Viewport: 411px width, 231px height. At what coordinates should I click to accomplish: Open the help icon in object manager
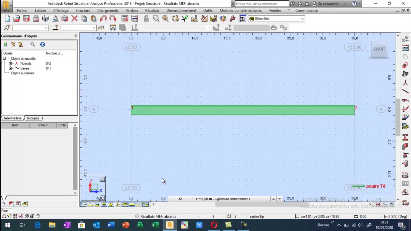point(42,45)
